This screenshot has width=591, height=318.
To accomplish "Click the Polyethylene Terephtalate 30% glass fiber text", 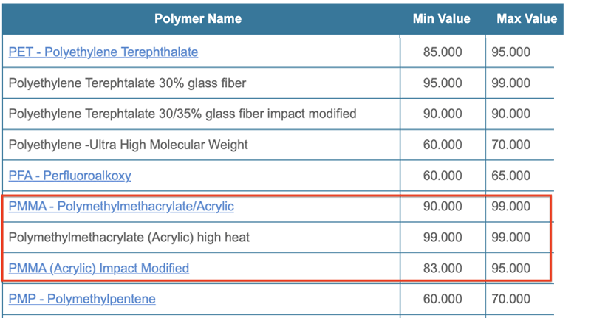I will point(127,83).
